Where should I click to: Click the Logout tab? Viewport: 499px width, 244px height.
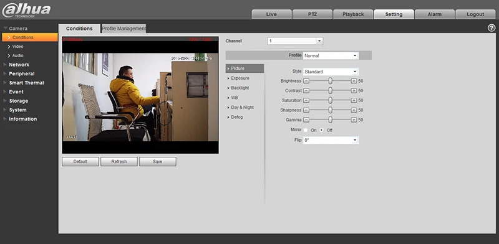[x=475, y=14]
